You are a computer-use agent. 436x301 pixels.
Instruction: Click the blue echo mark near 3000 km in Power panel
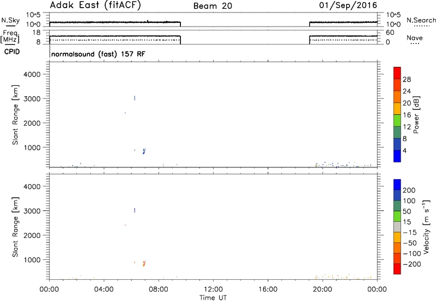click(135, 98)
